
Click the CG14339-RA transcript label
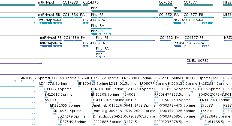click(x=74, y=15)
